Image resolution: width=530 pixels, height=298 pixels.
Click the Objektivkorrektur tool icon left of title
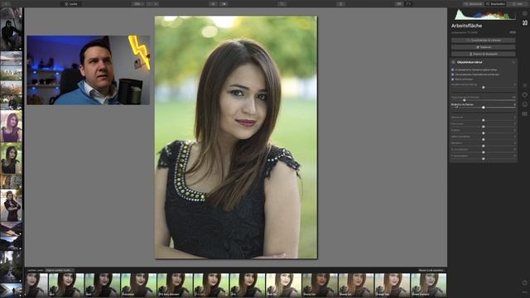(453, 62)
